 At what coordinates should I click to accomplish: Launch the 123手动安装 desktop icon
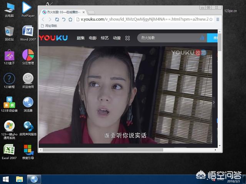pyautogui.click(x=9, y=104)
